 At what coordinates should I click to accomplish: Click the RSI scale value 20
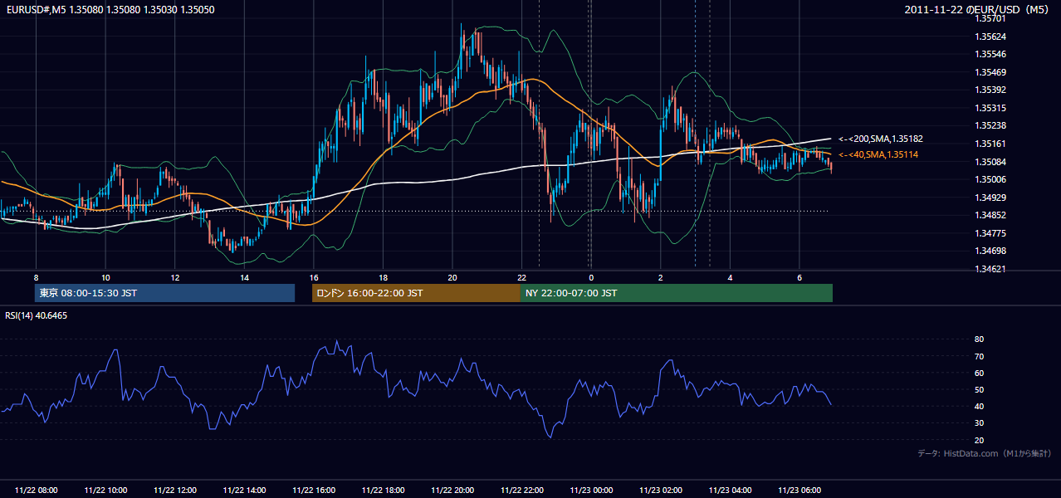[x=980, y=440]
